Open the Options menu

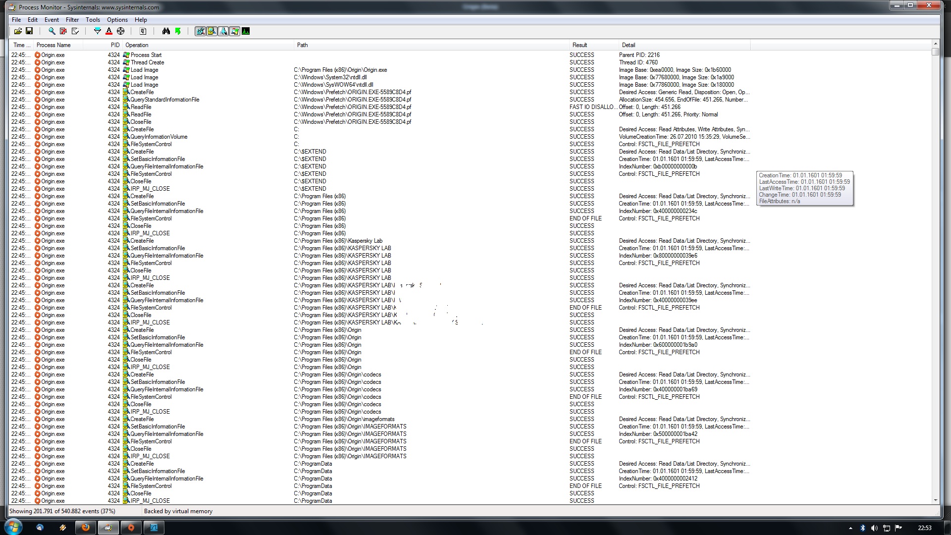click(117, 20)
